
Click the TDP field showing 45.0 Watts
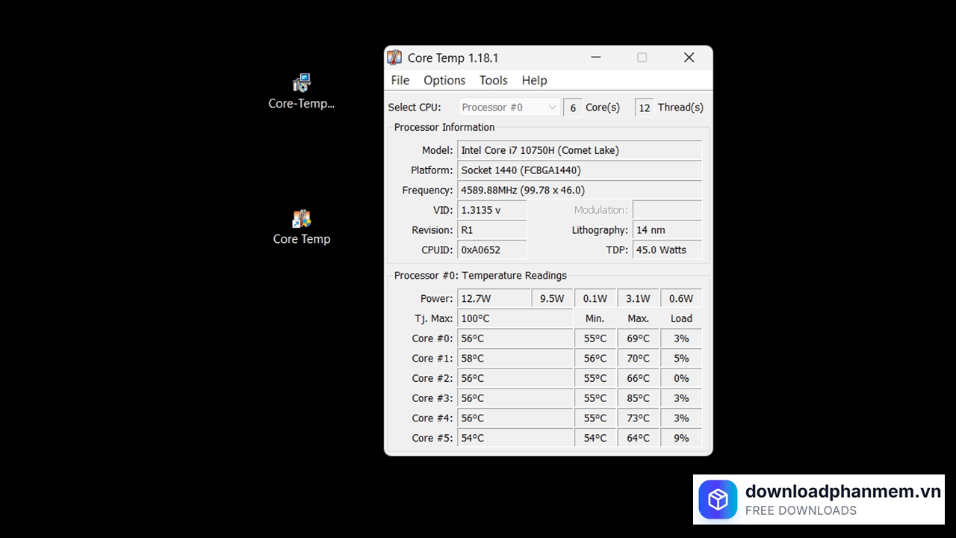(x=667, y=250)
